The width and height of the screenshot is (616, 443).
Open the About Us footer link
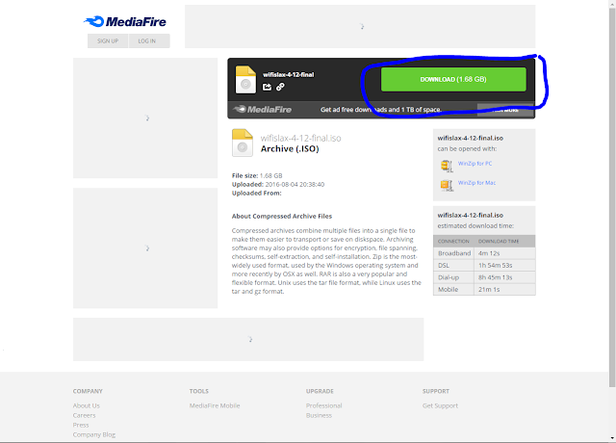click(86, 405)
